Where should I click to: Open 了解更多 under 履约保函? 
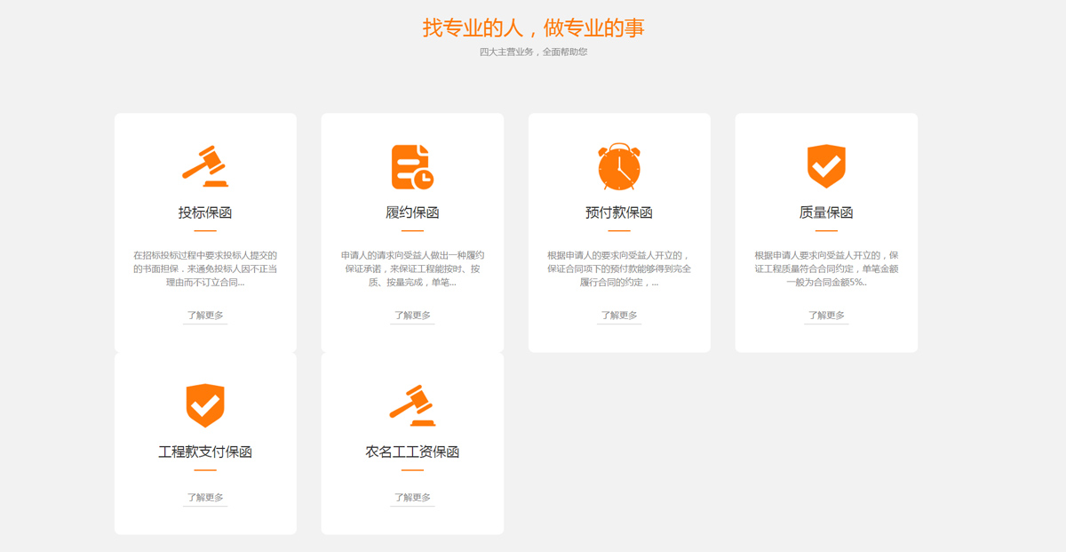coord(412,316)
